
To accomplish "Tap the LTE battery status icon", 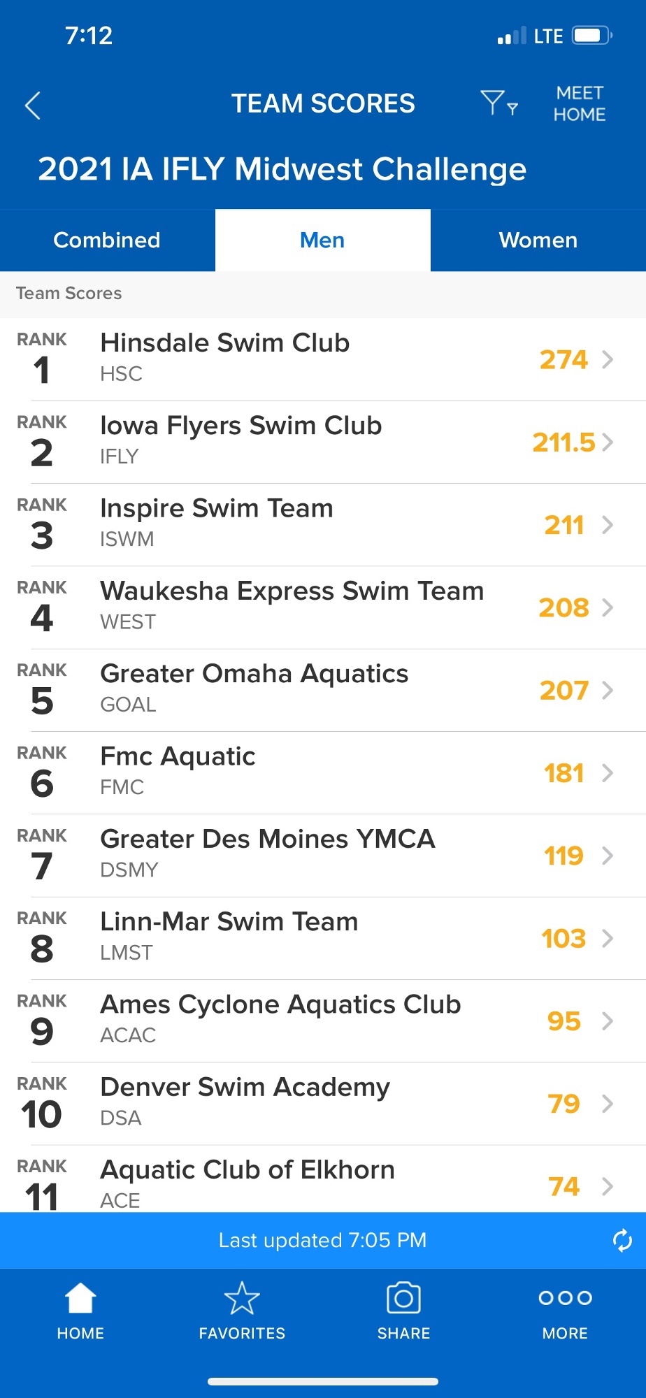I will coord(591,36).
